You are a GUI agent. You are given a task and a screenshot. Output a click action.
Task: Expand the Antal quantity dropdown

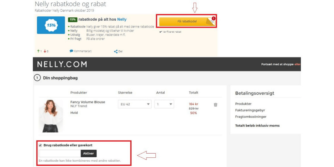[164, 104]
